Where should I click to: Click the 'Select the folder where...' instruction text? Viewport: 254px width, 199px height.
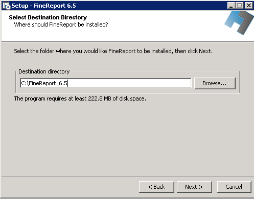pyautogui.click(x=113, y=51)
